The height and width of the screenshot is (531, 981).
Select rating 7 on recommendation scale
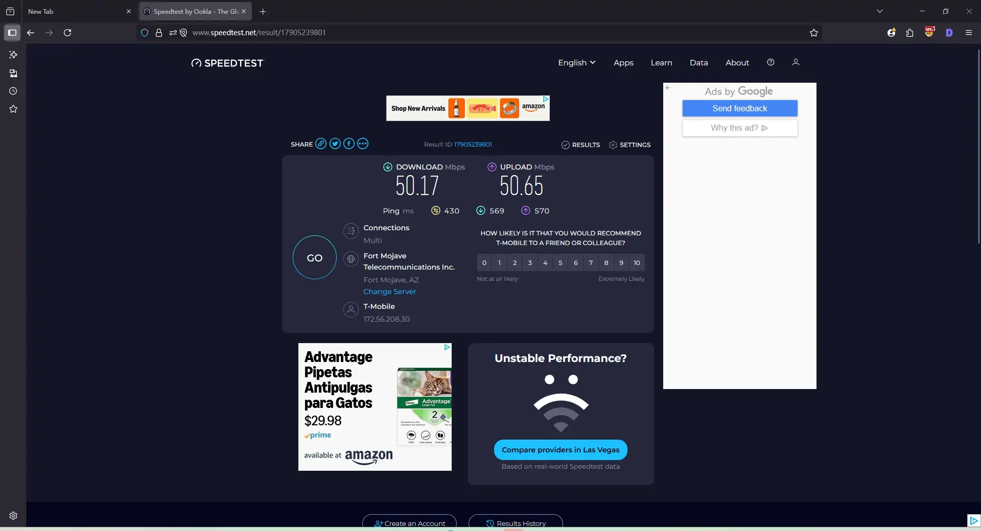tap(591, 263)
